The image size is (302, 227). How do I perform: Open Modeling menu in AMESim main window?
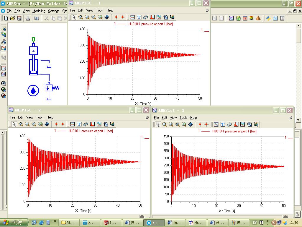[39, 11]
